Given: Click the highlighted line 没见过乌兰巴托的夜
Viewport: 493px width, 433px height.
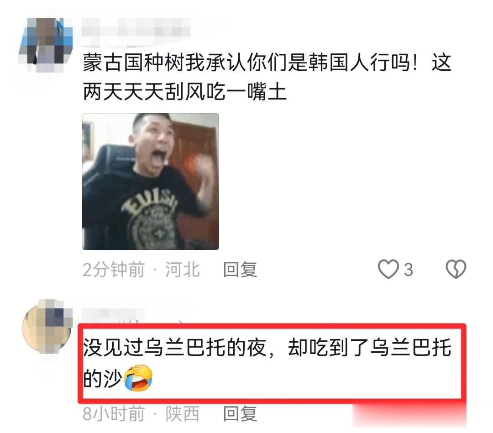Looking at the screenshot, I should pyautogui.click(x=175, y=347).
